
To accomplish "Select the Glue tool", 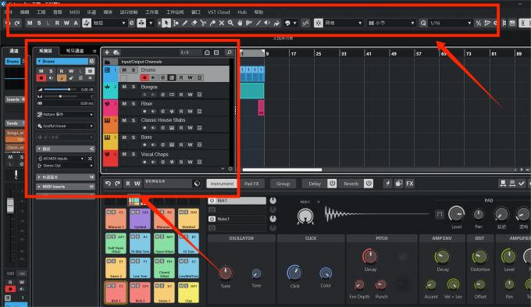I will tap(212, 23).
